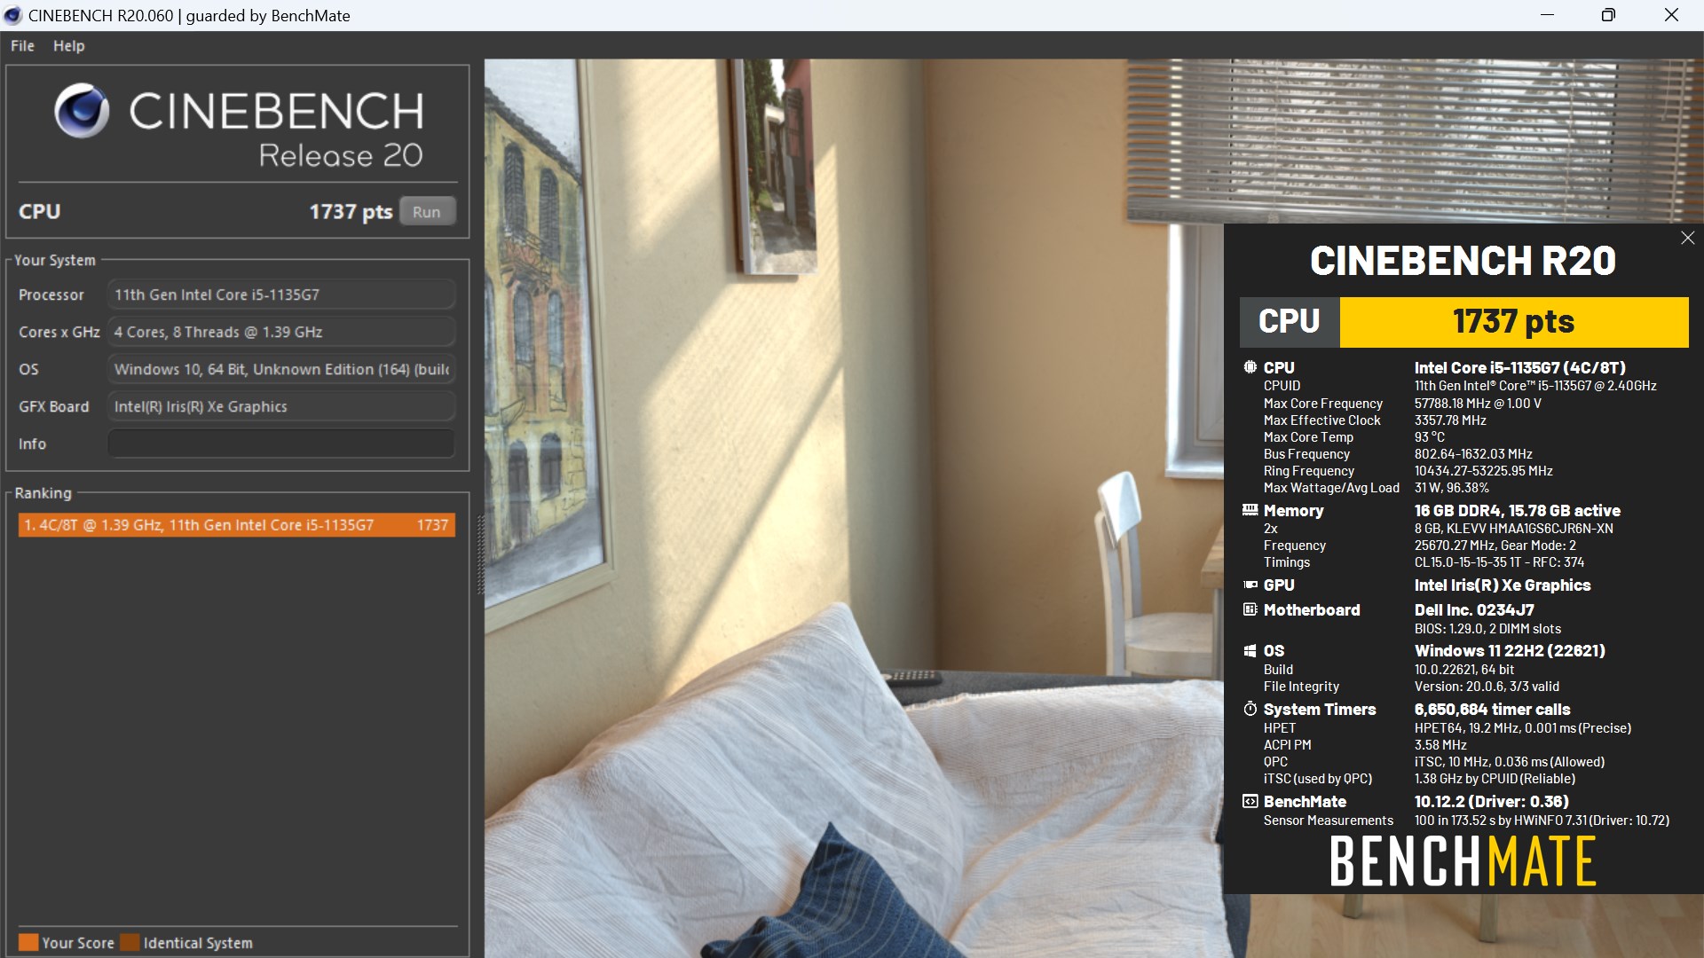Image resolution: width=1704 pixels, height=958 pixels.
Task: Click the Max Wattage/Avg Load 31 W value
Action: [x=1452, y=488]
